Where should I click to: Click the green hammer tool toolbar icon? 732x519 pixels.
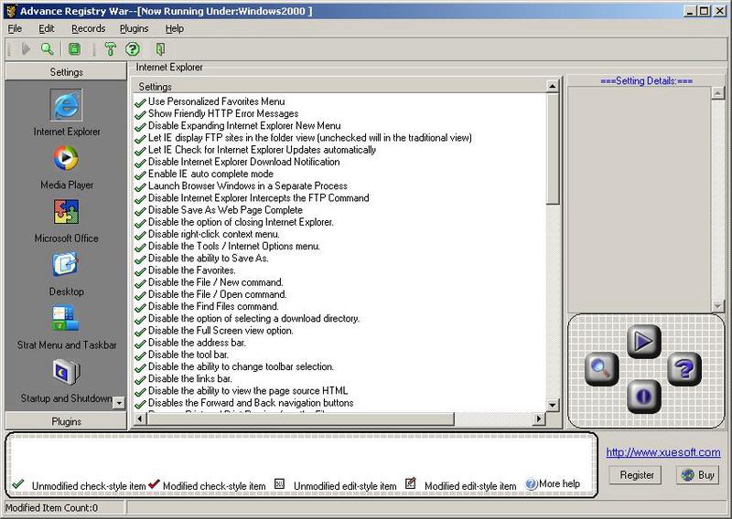[x=110, y=48]
